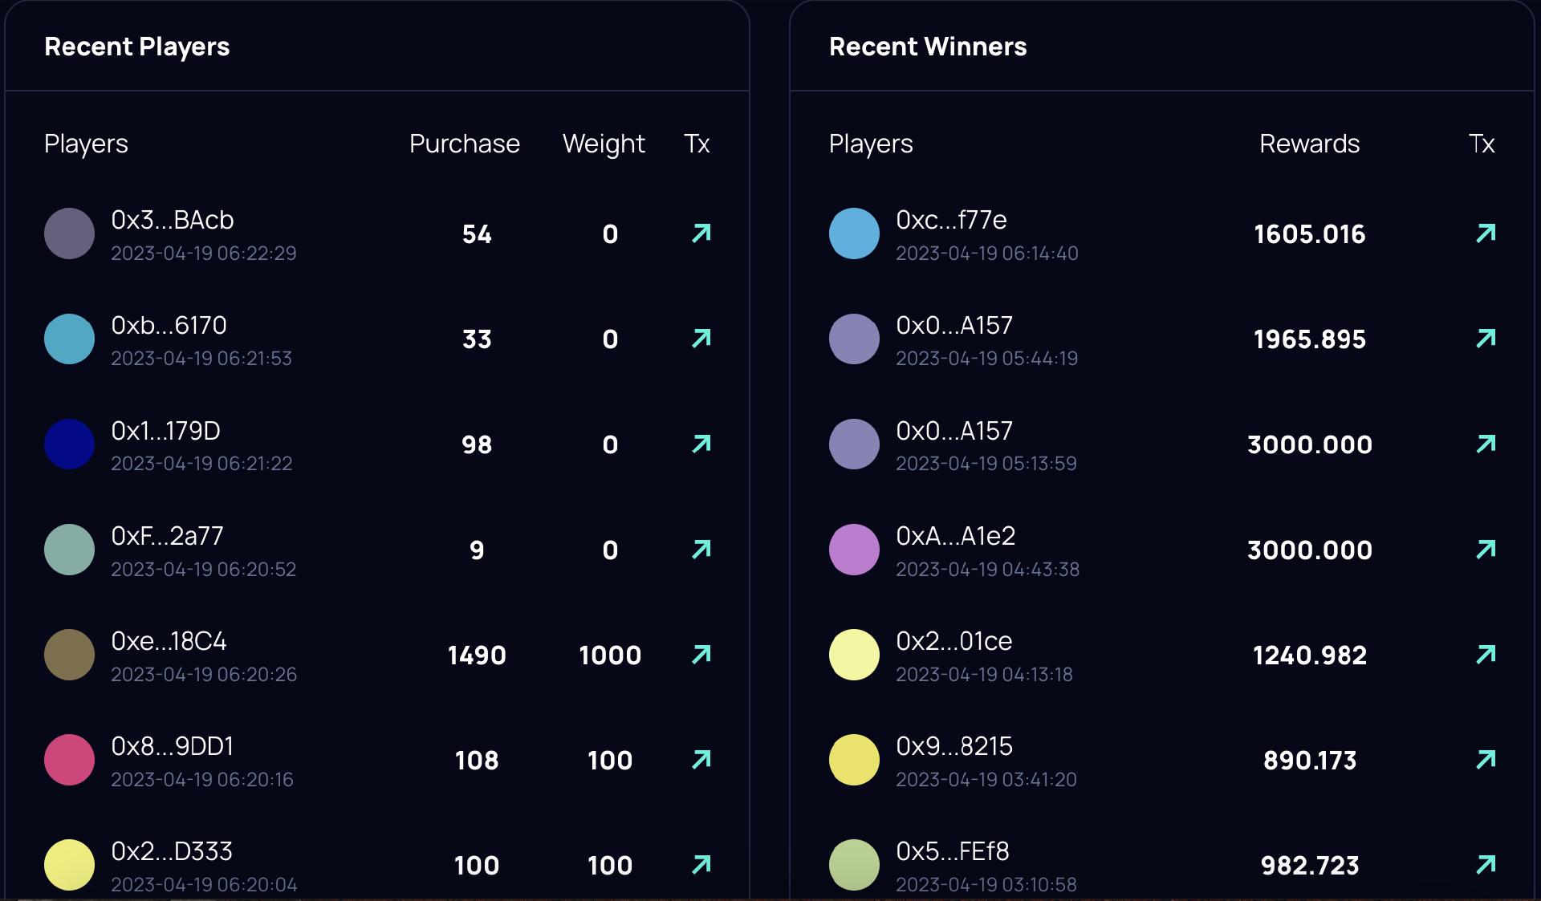Click player address 0x3...BAcb
The image size is (1541, 901).
[173, 220]
